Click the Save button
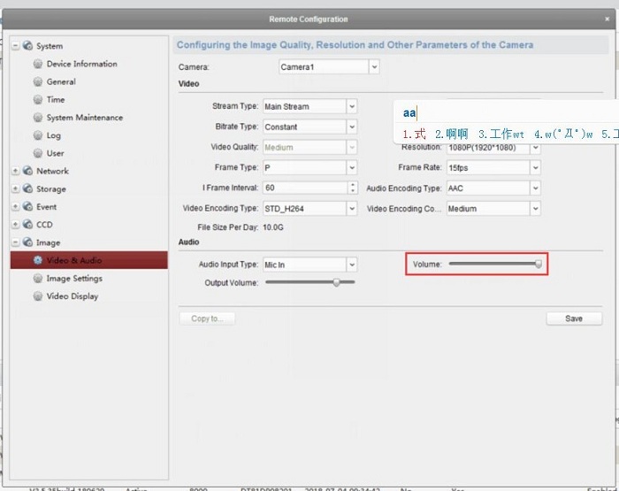The width and height of the screenshot is (619, 491). click(574, 318)
